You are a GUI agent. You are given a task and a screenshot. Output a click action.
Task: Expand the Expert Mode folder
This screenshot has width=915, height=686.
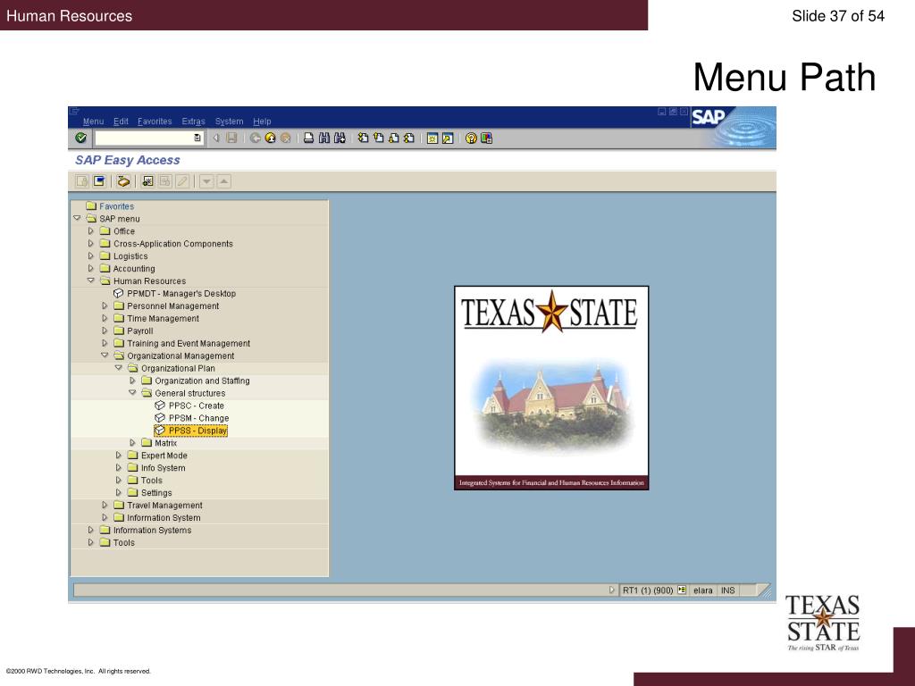(119, 455)
